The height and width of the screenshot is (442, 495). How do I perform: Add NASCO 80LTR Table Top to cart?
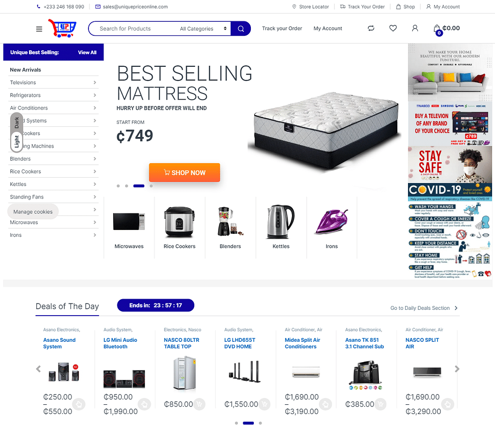199,404
